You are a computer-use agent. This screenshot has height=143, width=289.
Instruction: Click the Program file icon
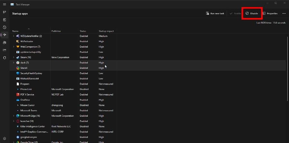[18, 84]
